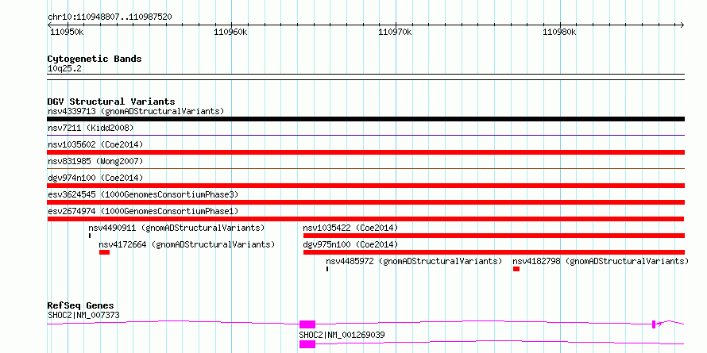Click the 110960k ruler label
Viewport: 707px width, 353px height.
(230, 32)
